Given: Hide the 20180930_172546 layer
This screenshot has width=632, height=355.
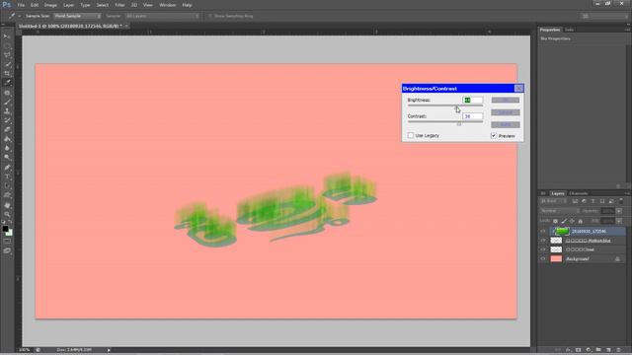Looking at the screenshot, I should (x=543, y=232).
